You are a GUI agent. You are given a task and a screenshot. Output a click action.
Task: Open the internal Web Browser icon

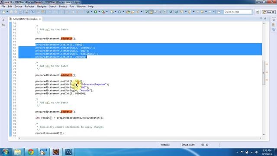click(171, 12)
